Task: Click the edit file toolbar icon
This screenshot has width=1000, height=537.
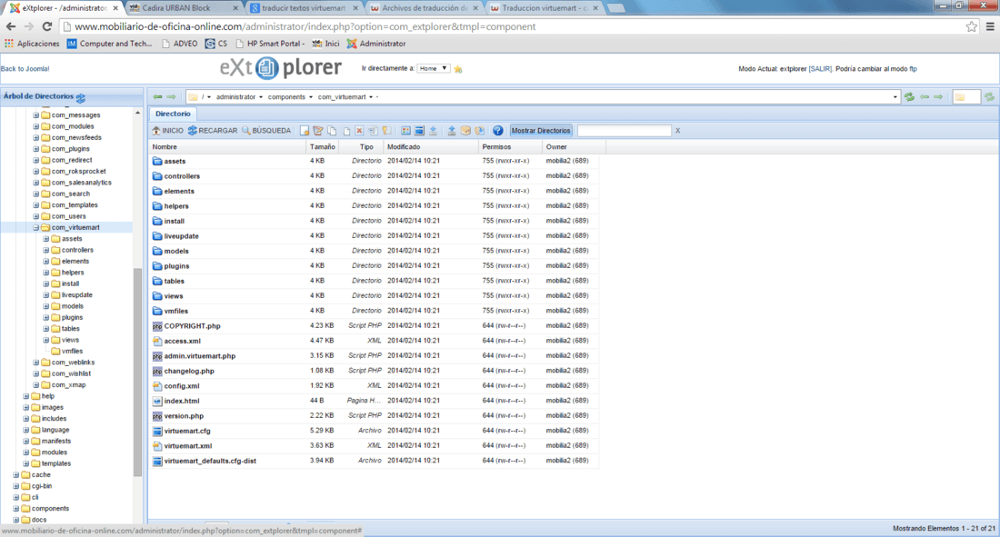Action: tap(318, 131)
